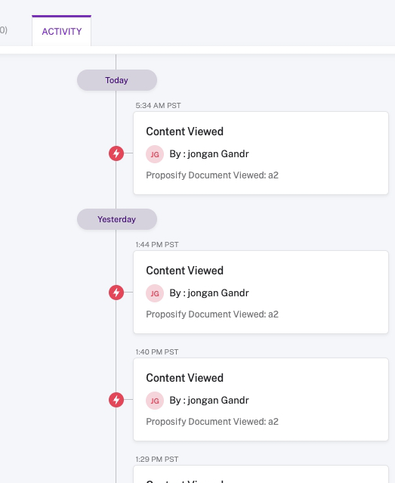Screen dimensions: 395x483
Task: Click JG avatar in 1:44 PM card
Action: [155, 293]
